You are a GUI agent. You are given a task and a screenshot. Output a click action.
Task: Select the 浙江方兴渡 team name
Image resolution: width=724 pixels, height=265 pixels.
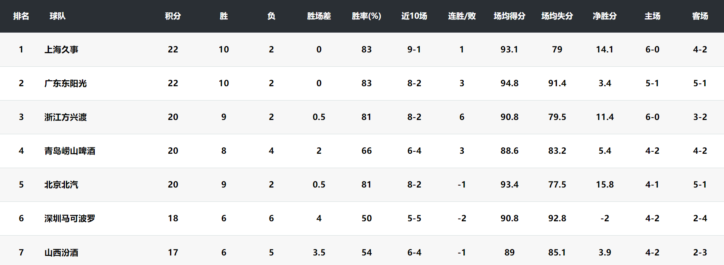click(66, 117)
